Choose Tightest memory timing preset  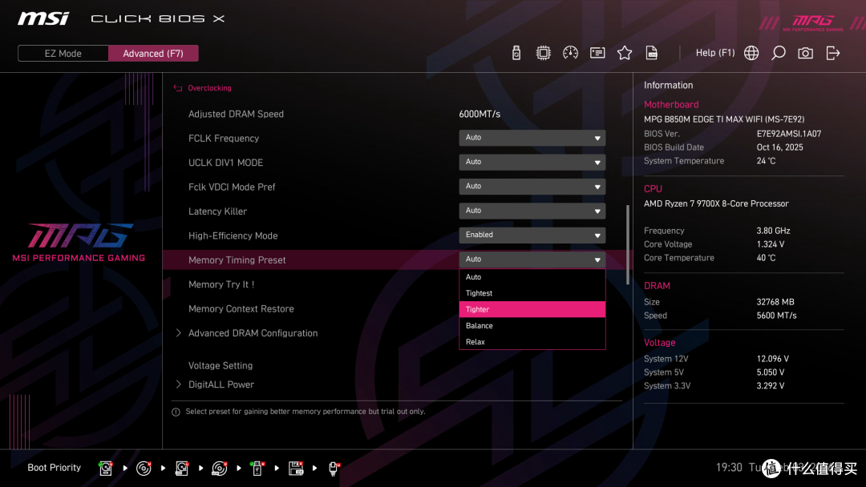pos(532,293)
